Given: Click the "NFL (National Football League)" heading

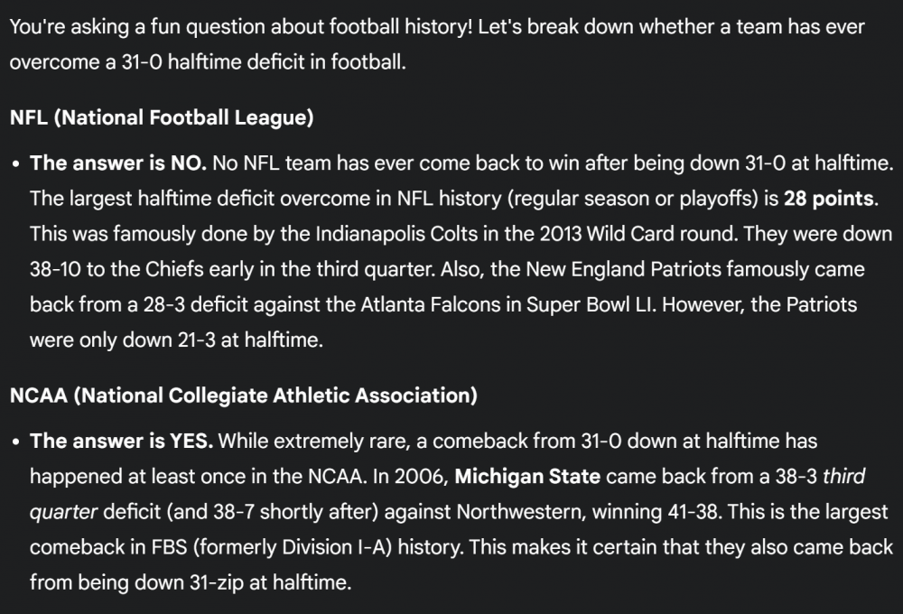Looking at the screenshot, I should (x=162, y=116).
